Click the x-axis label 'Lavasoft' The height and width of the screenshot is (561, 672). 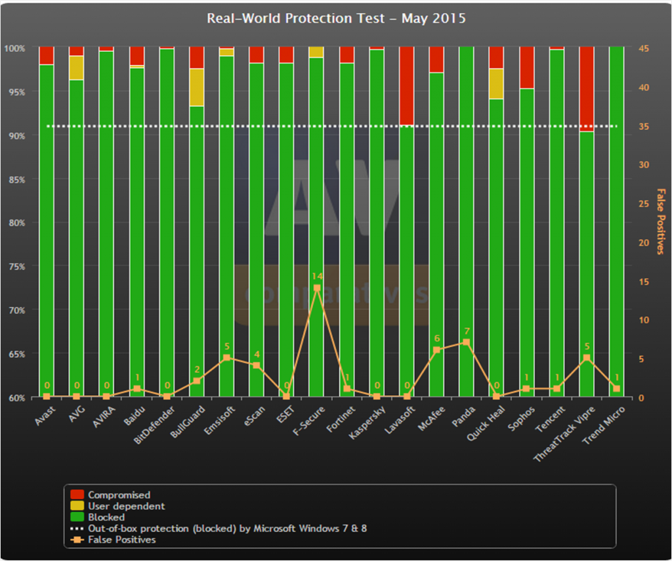tap(400, 420)
